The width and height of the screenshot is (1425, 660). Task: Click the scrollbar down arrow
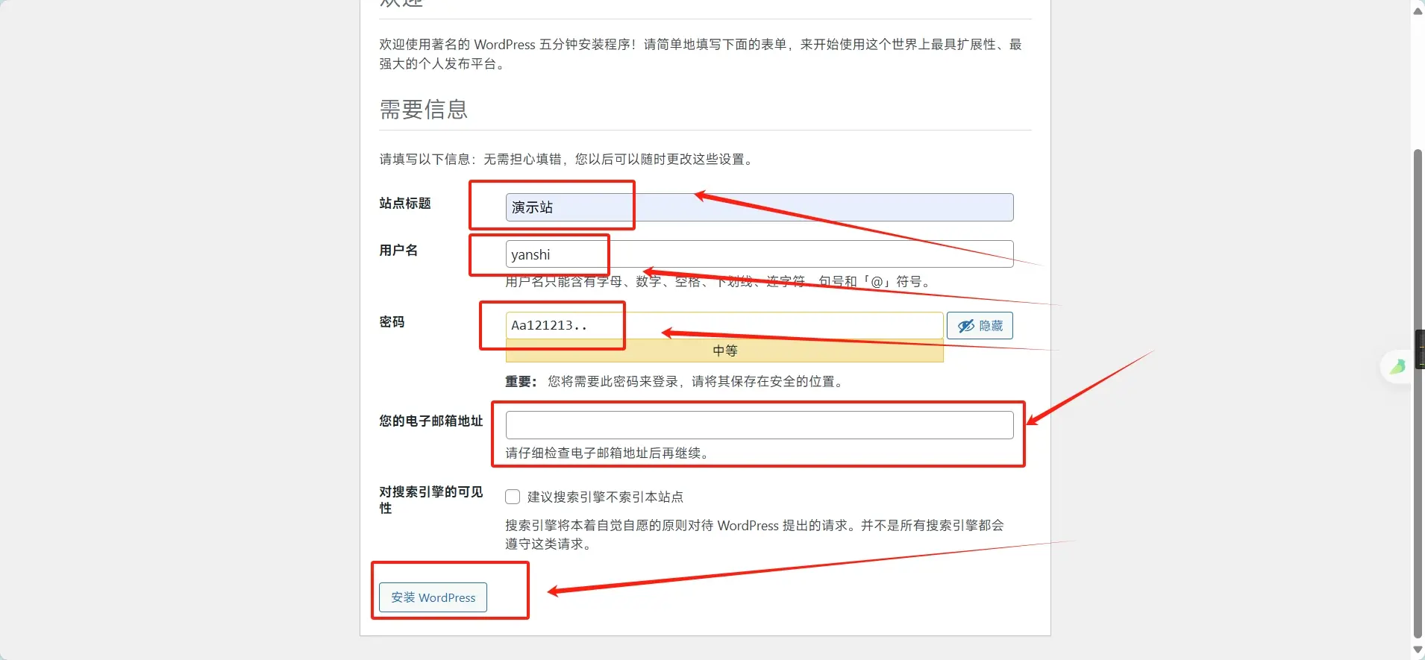(1418, 650)
